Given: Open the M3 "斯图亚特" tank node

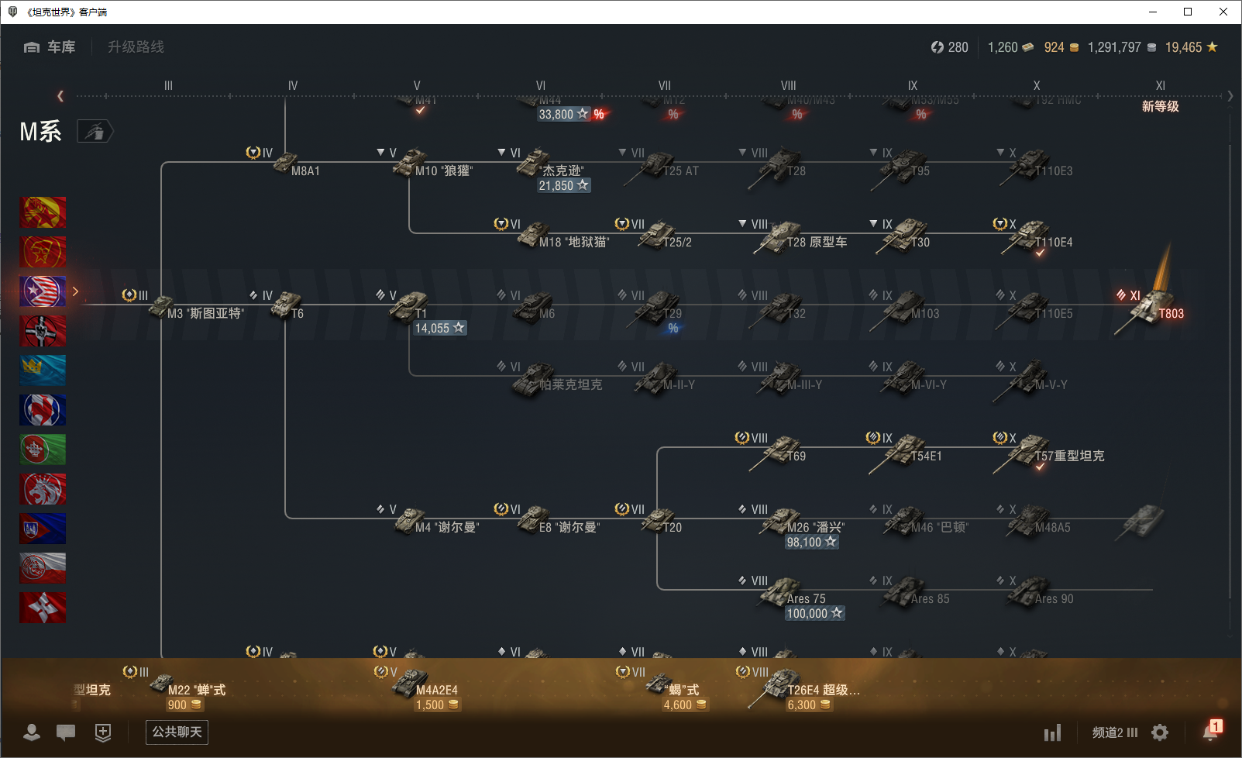Looking at the screenshot, I should click(186, 305).
